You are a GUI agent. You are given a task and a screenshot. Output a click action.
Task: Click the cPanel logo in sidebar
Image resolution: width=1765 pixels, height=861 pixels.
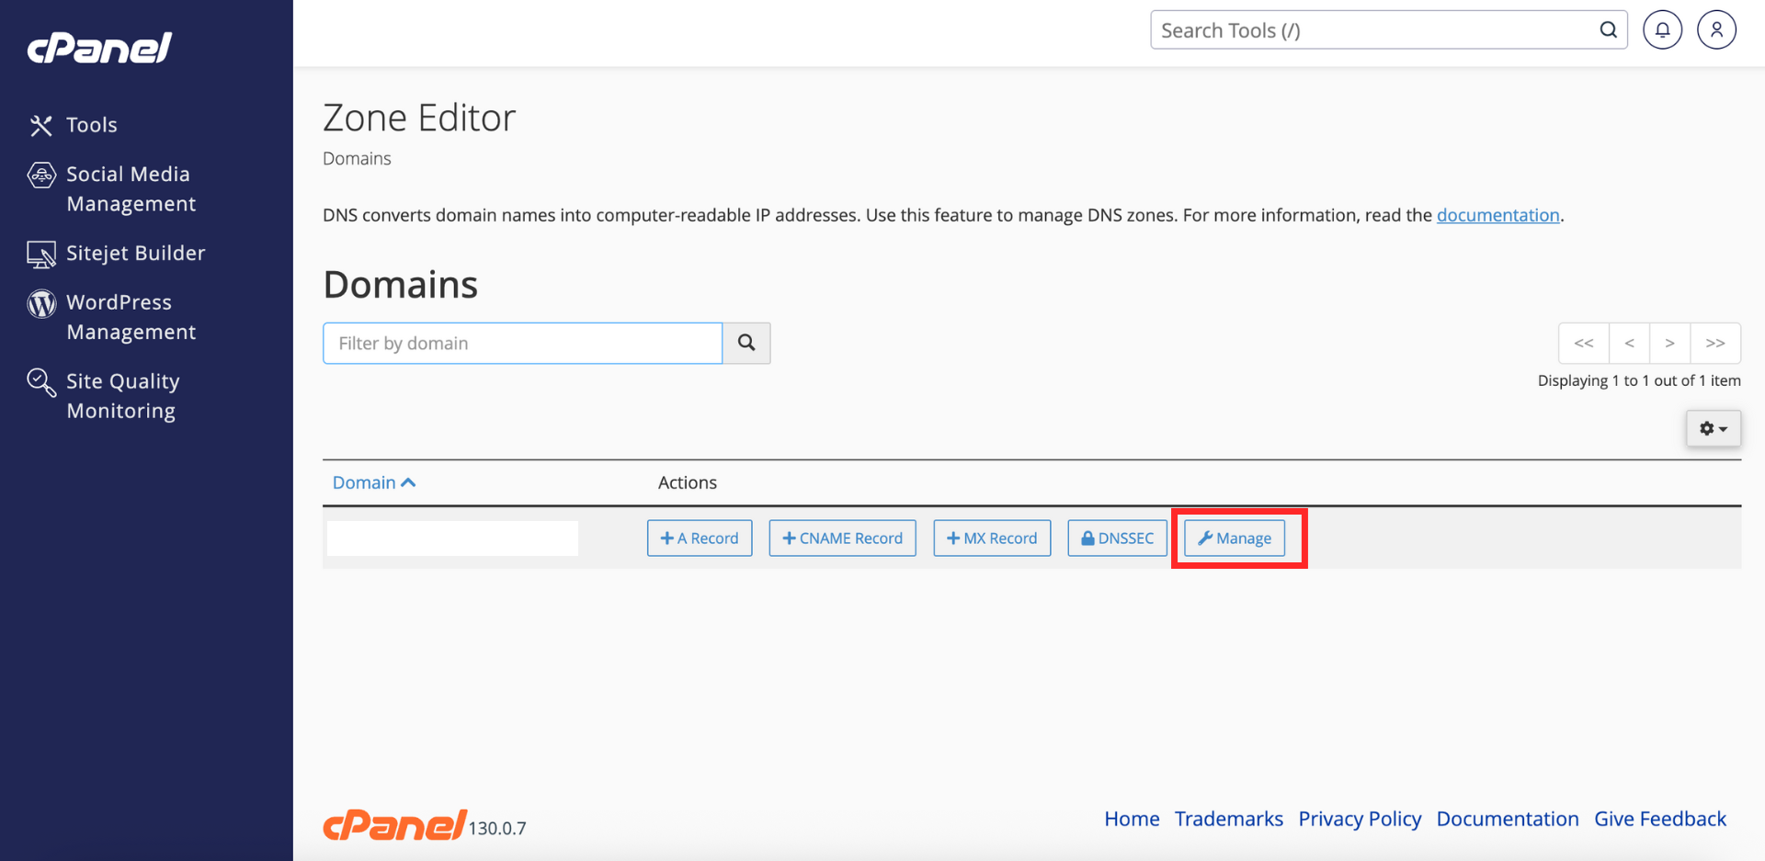(x=99, y=48)
